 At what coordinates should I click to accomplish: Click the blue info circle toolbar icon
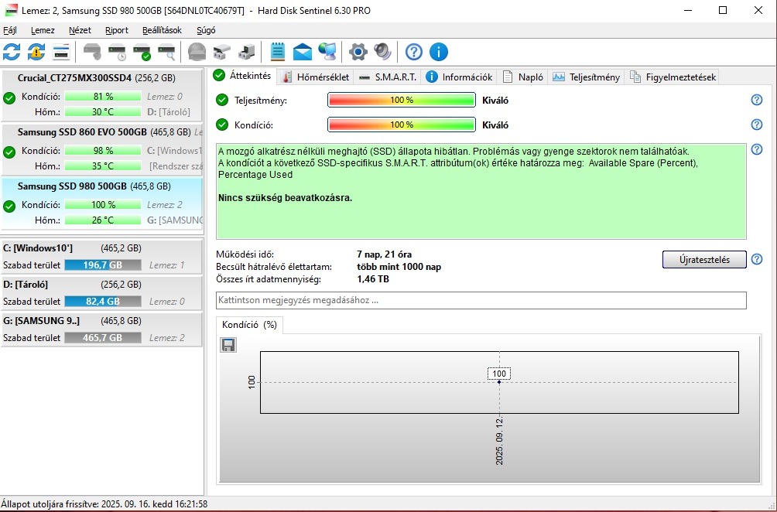[439, 52]
